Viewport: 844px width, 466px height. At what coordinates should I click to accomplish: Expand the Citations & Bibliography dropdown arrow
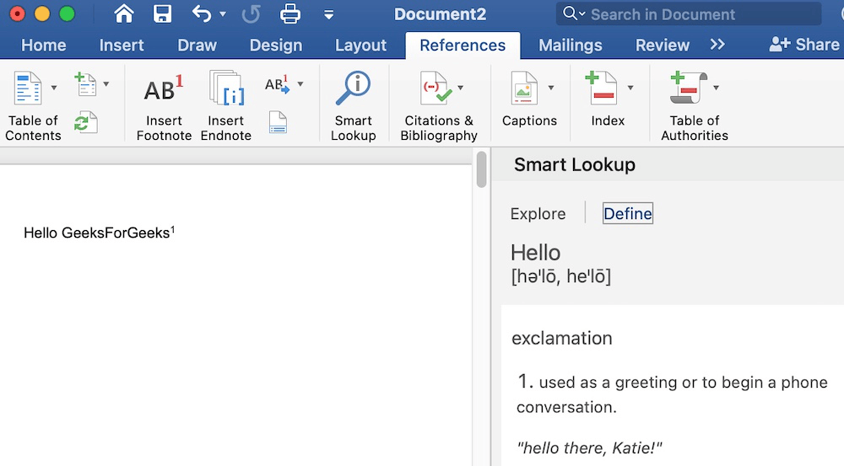(x=461, y=88)
